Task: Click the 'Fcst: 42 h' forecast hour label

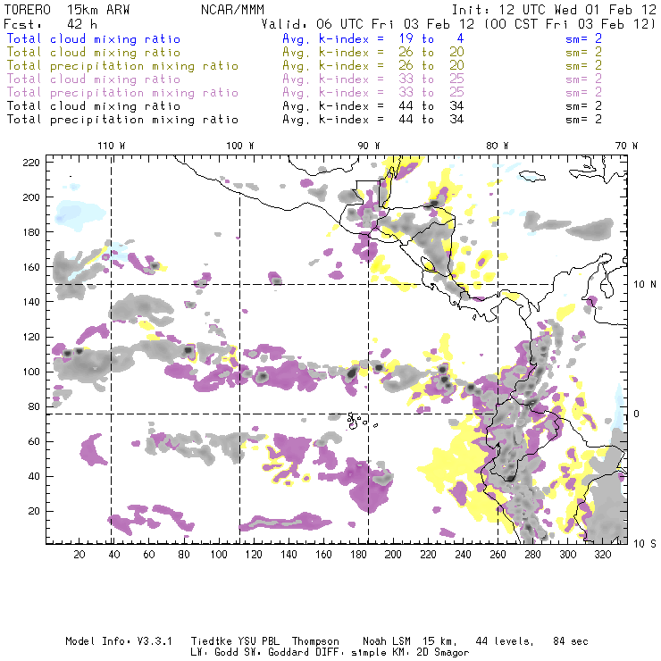Action: [x=51, y=24]
